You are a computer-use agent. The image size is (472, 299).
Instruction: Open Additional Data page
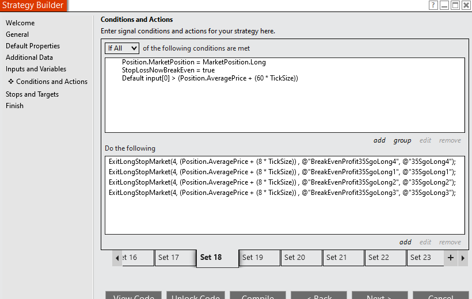pos(29,57)
